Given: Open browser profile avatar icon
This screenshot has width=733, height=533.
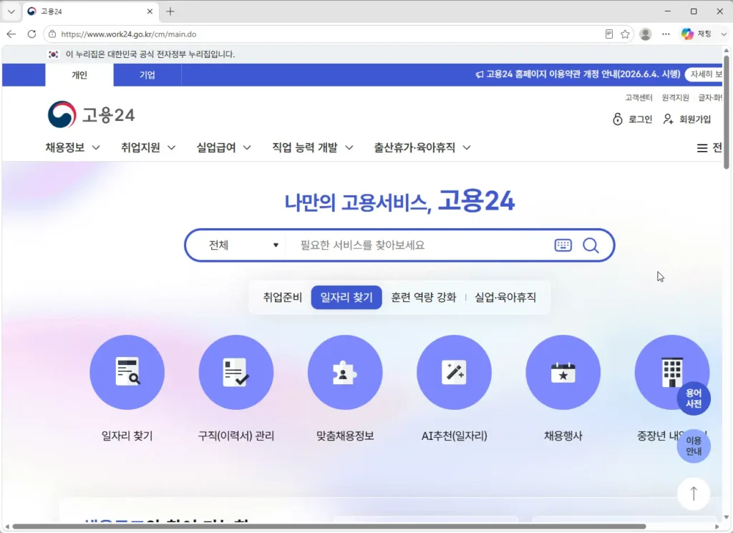Looking at the screenshot, I should tap(646, 34).
